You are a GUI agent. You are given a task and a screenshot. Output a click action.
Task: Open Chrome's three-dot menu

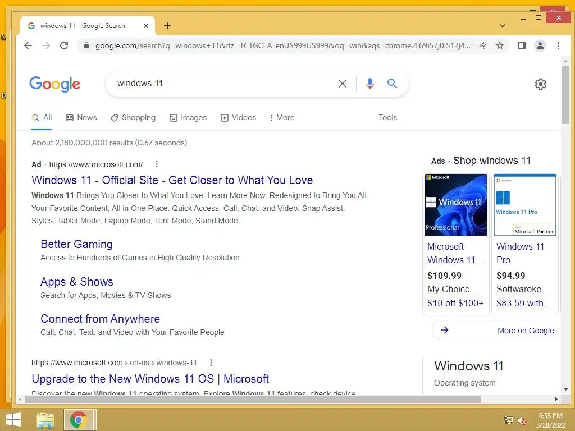pos(558,45)
